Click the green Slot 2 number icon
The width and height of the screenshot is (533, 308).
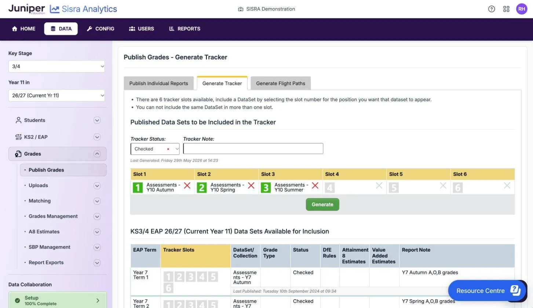[202, 188]
